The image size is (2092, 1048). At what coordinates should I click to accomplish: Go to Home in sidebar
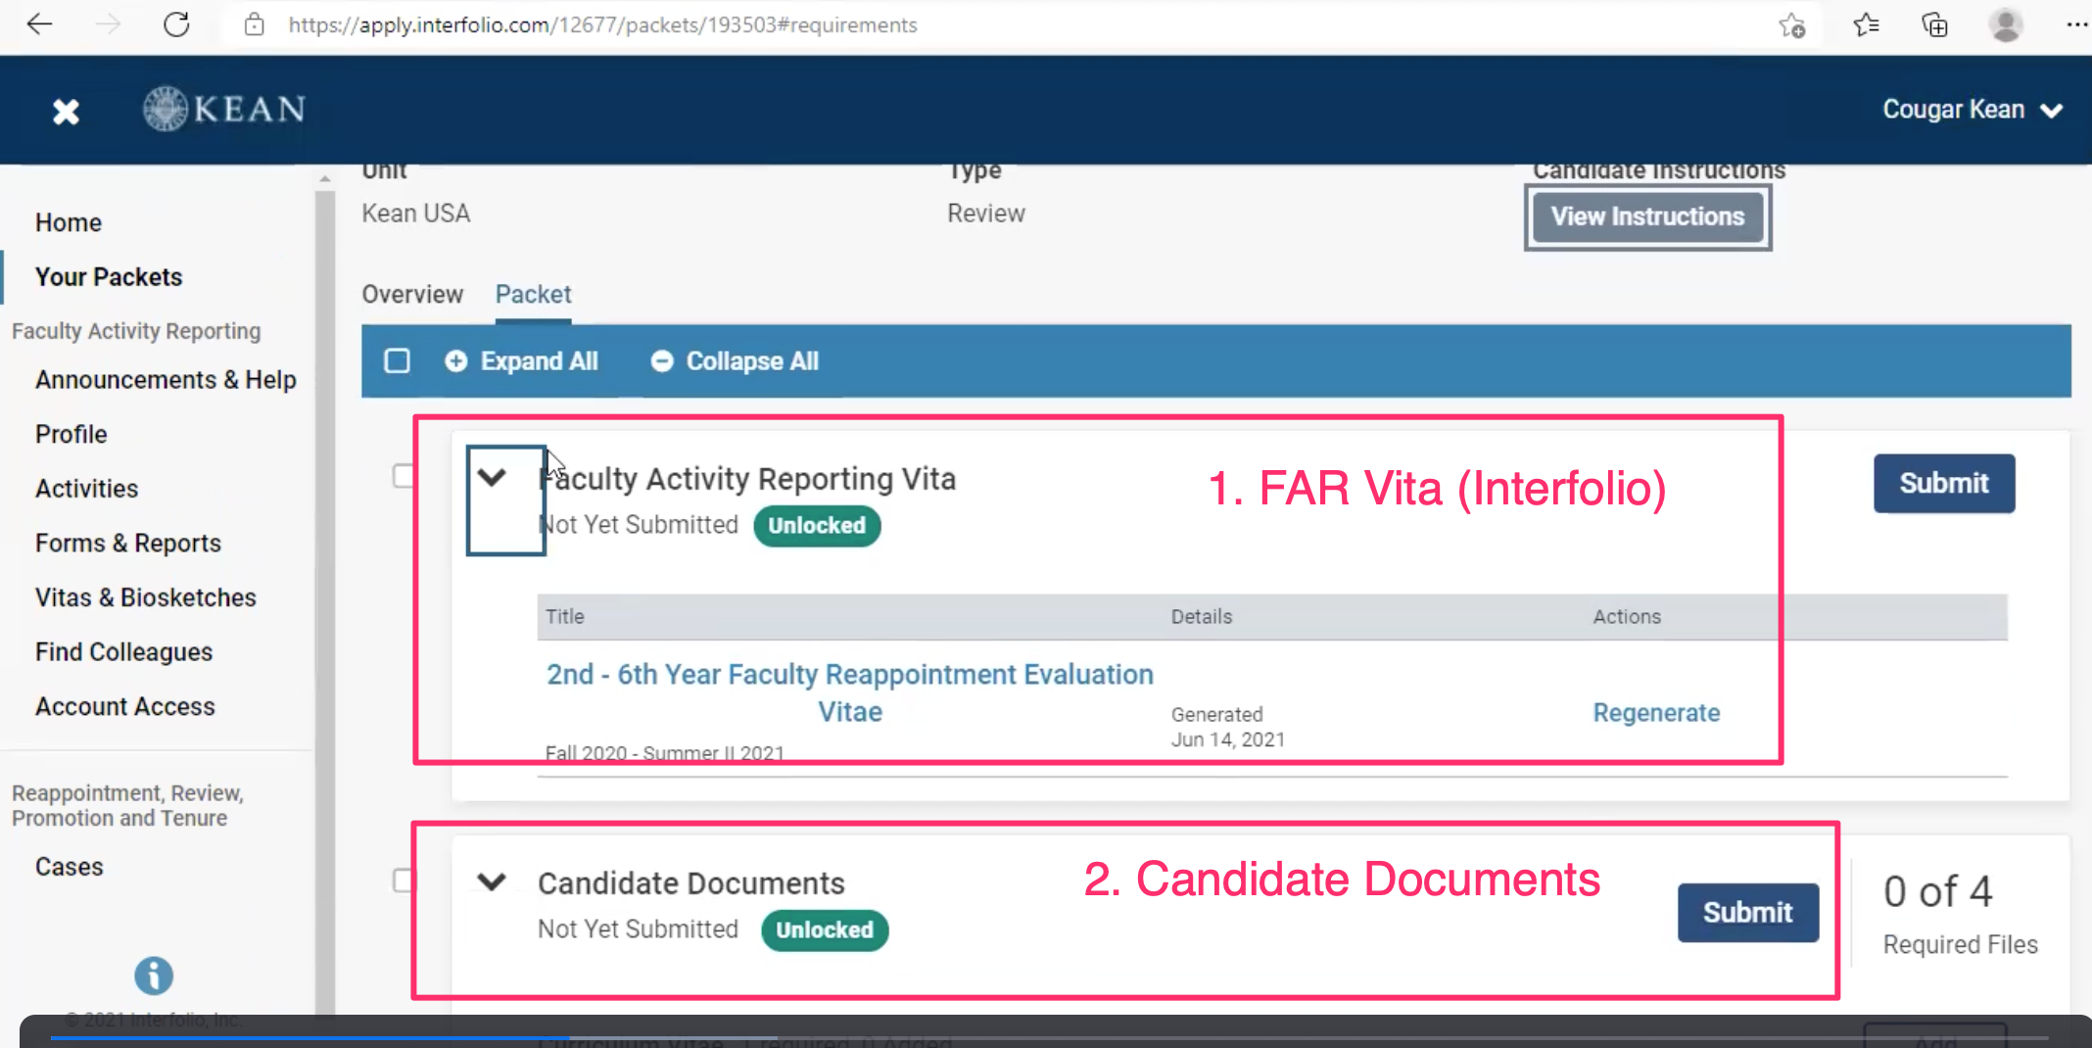[x=69, y=222]
